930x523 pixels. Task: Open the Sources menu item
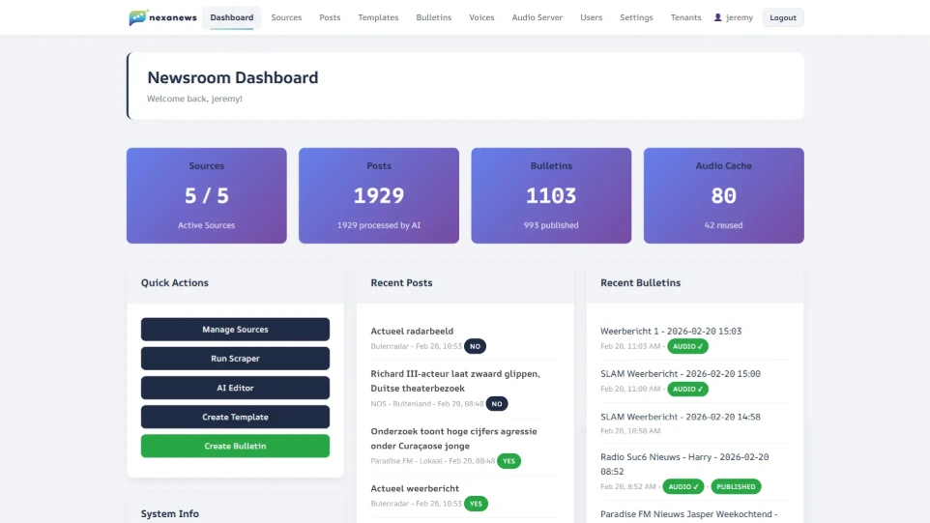click(x=286, y=17)
